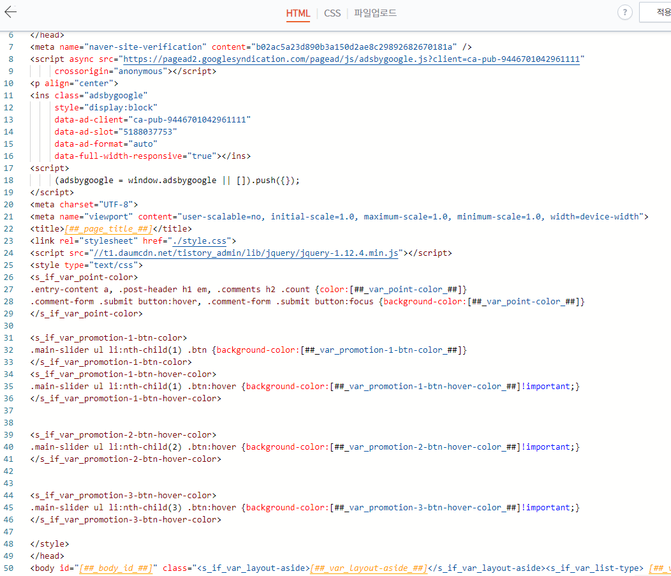Click the closing </s_if_var_point-color> tag

[x=86, y=314]
